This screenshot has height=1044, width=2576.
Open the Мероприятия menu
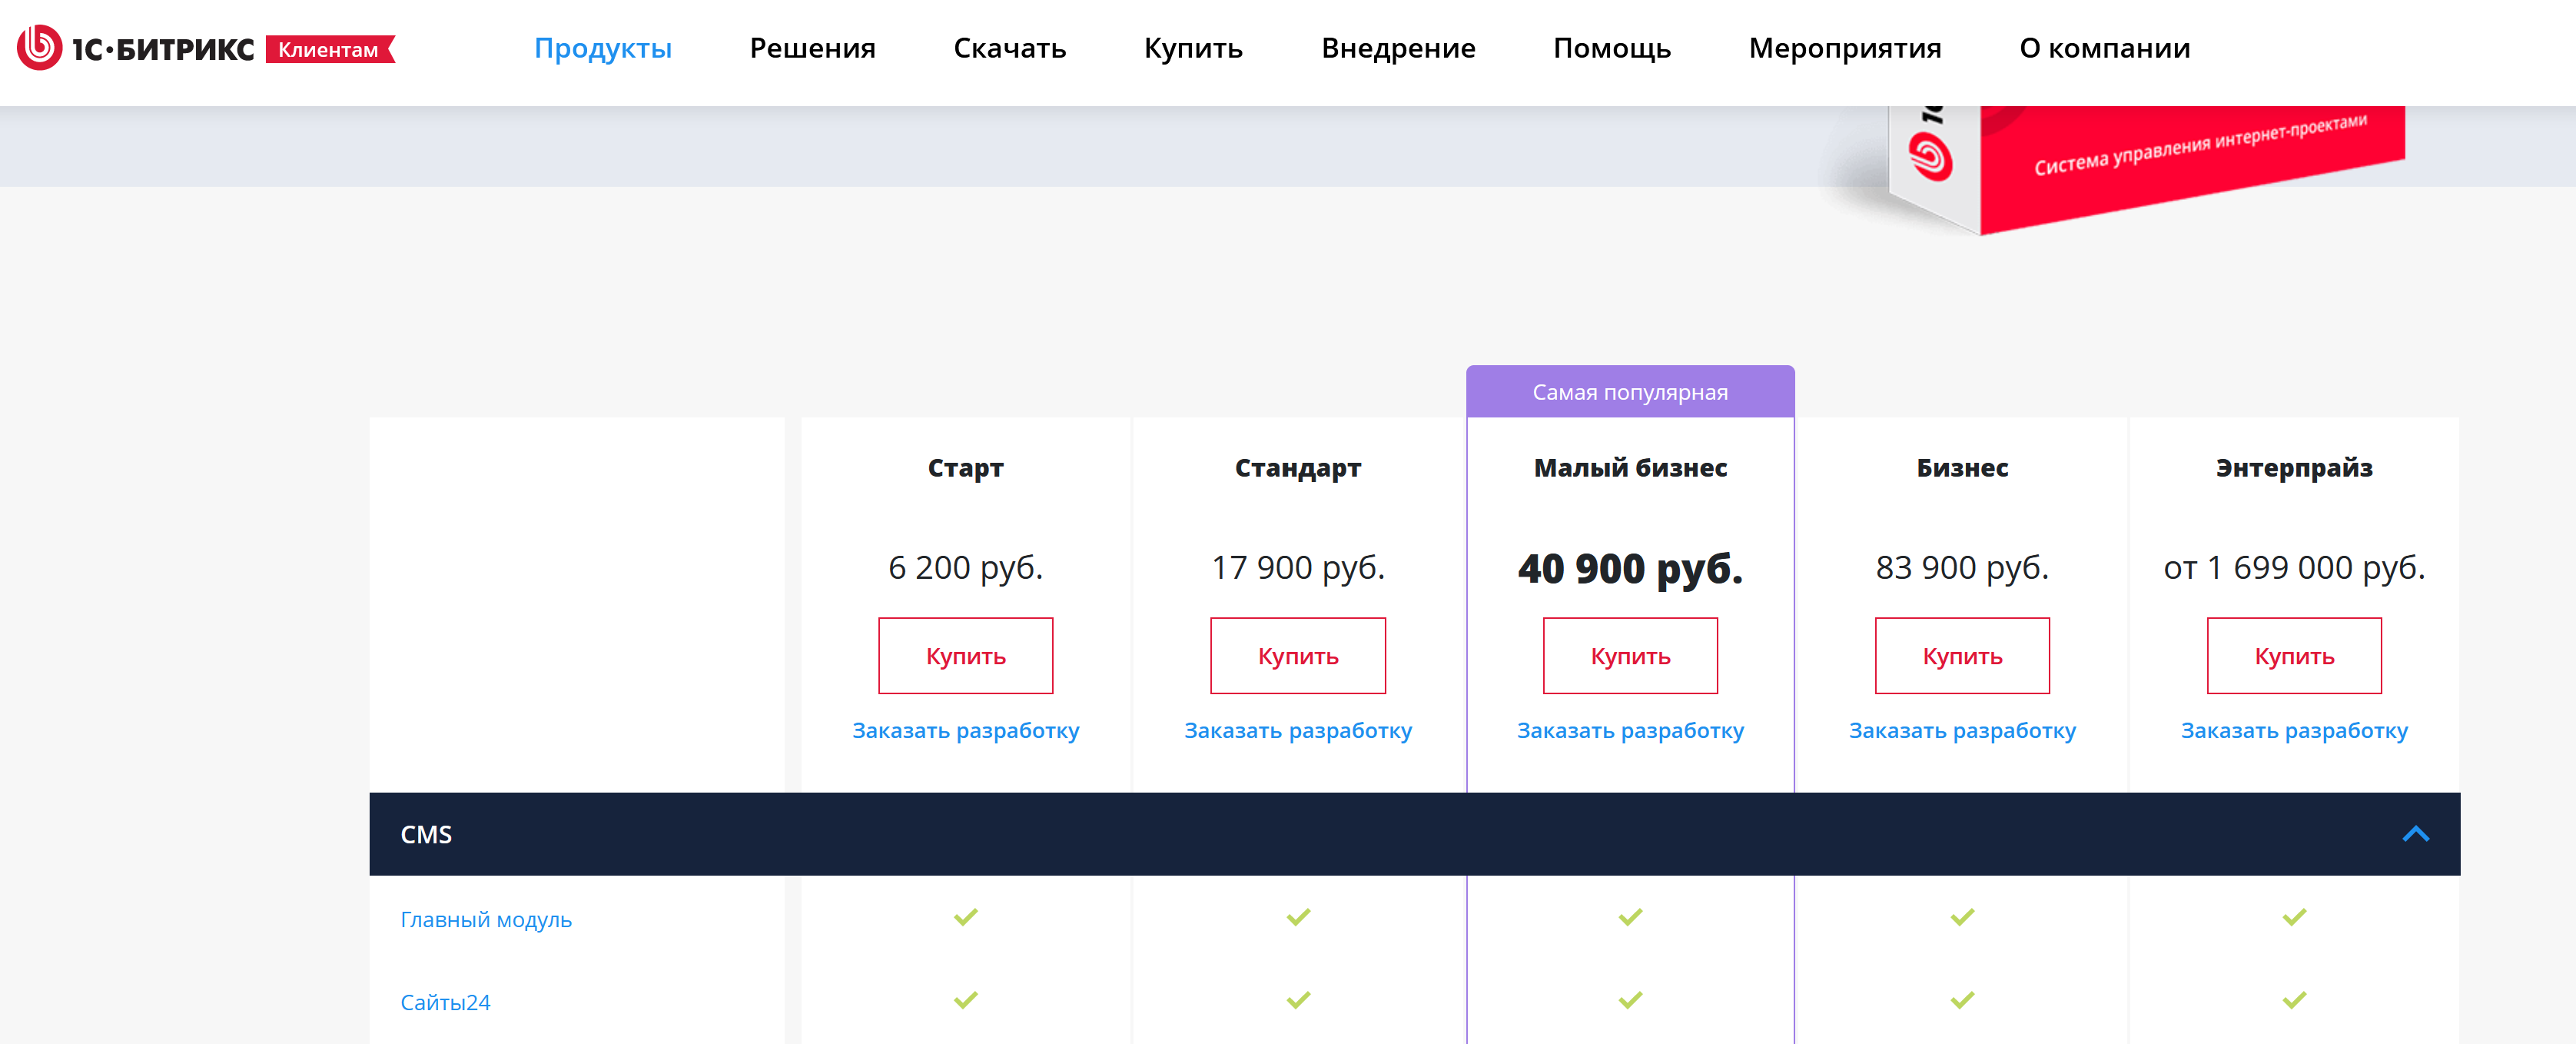pos(1845,48)
